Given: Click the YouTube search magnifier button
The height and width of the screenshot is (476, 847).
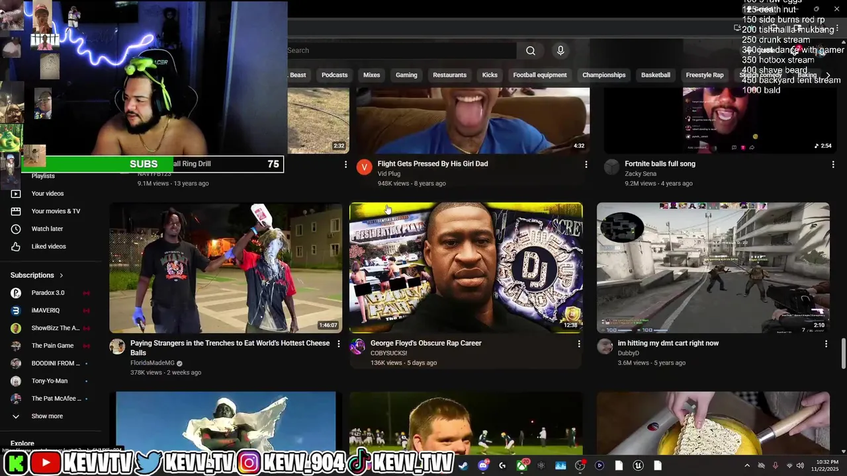Looking at the screenshot, I should pos(531,51).
